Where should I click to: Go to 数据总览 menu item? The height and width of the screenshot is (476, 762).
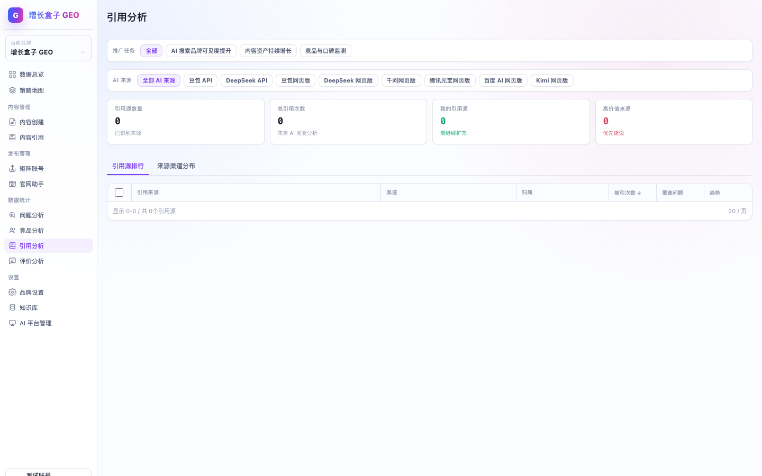coord(48,75)
